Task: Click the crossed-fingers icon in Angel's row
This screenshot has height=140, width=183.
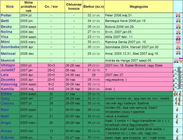Action: coord(178,122)
